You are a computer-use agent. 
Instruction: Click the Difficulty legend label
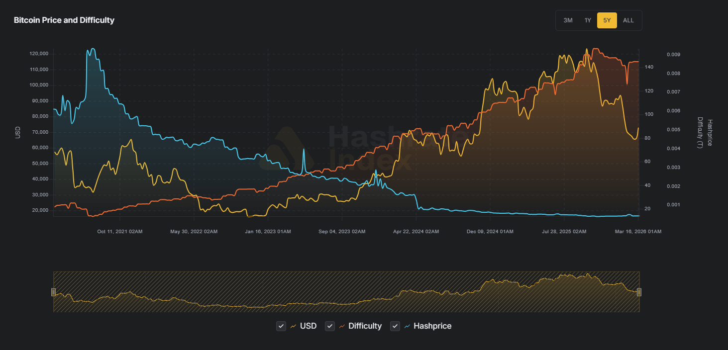(365, 326)
